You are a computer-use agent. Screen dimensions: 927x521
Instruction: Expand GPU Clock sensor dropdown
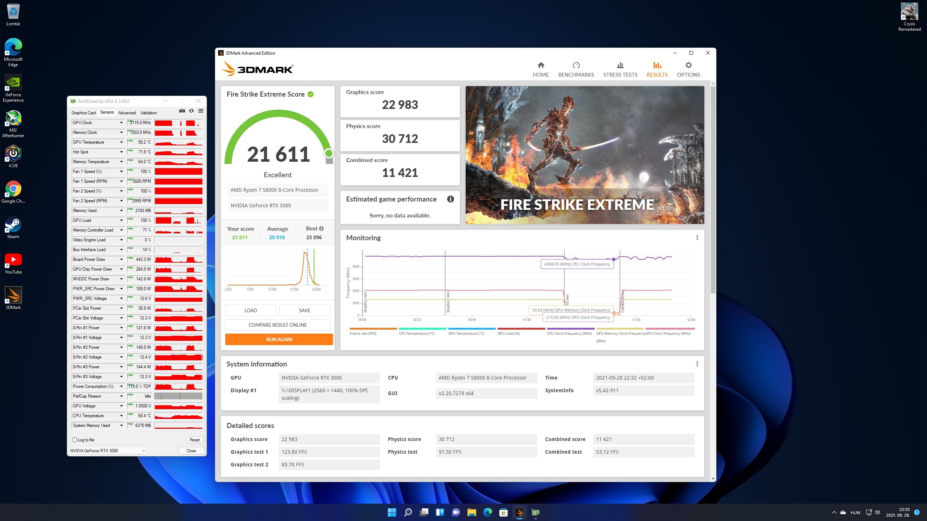tap(121, 123)
